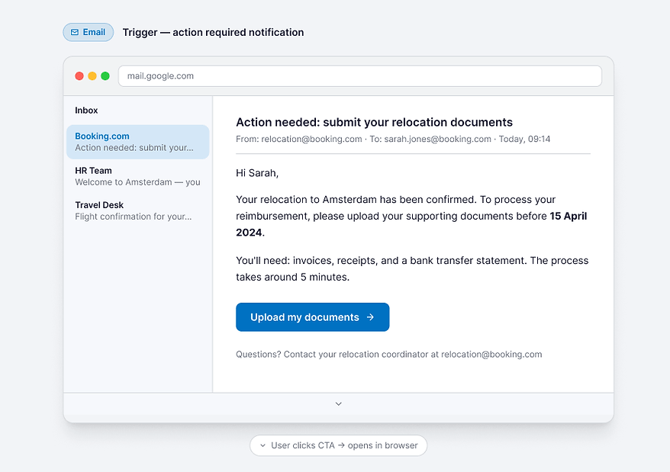This screenshot has width=670, height=472.
Task: Expand the chevron below the email panel
Action: 338,403
